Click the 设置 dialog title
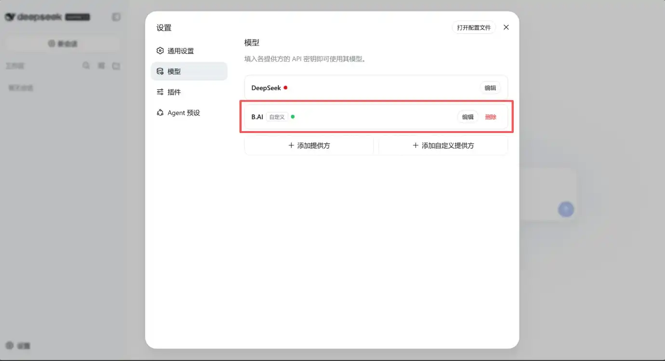The width and height of the screenshot is (665, 361). click(x=164, y=27)
